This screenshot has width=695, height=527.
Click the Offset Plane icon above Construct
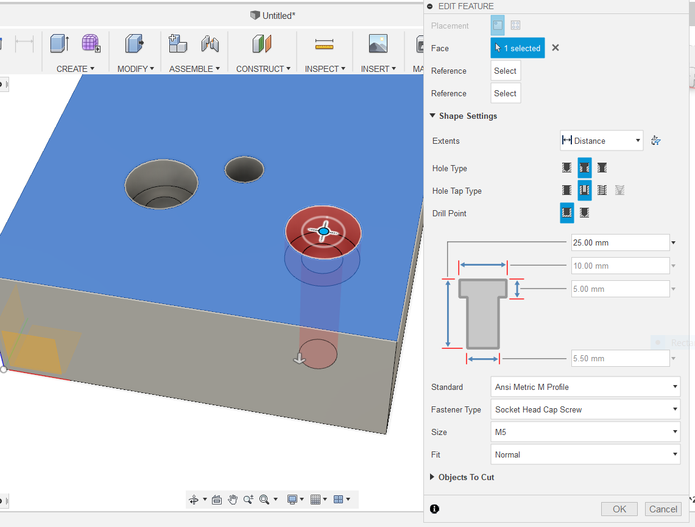click(262, 44)
